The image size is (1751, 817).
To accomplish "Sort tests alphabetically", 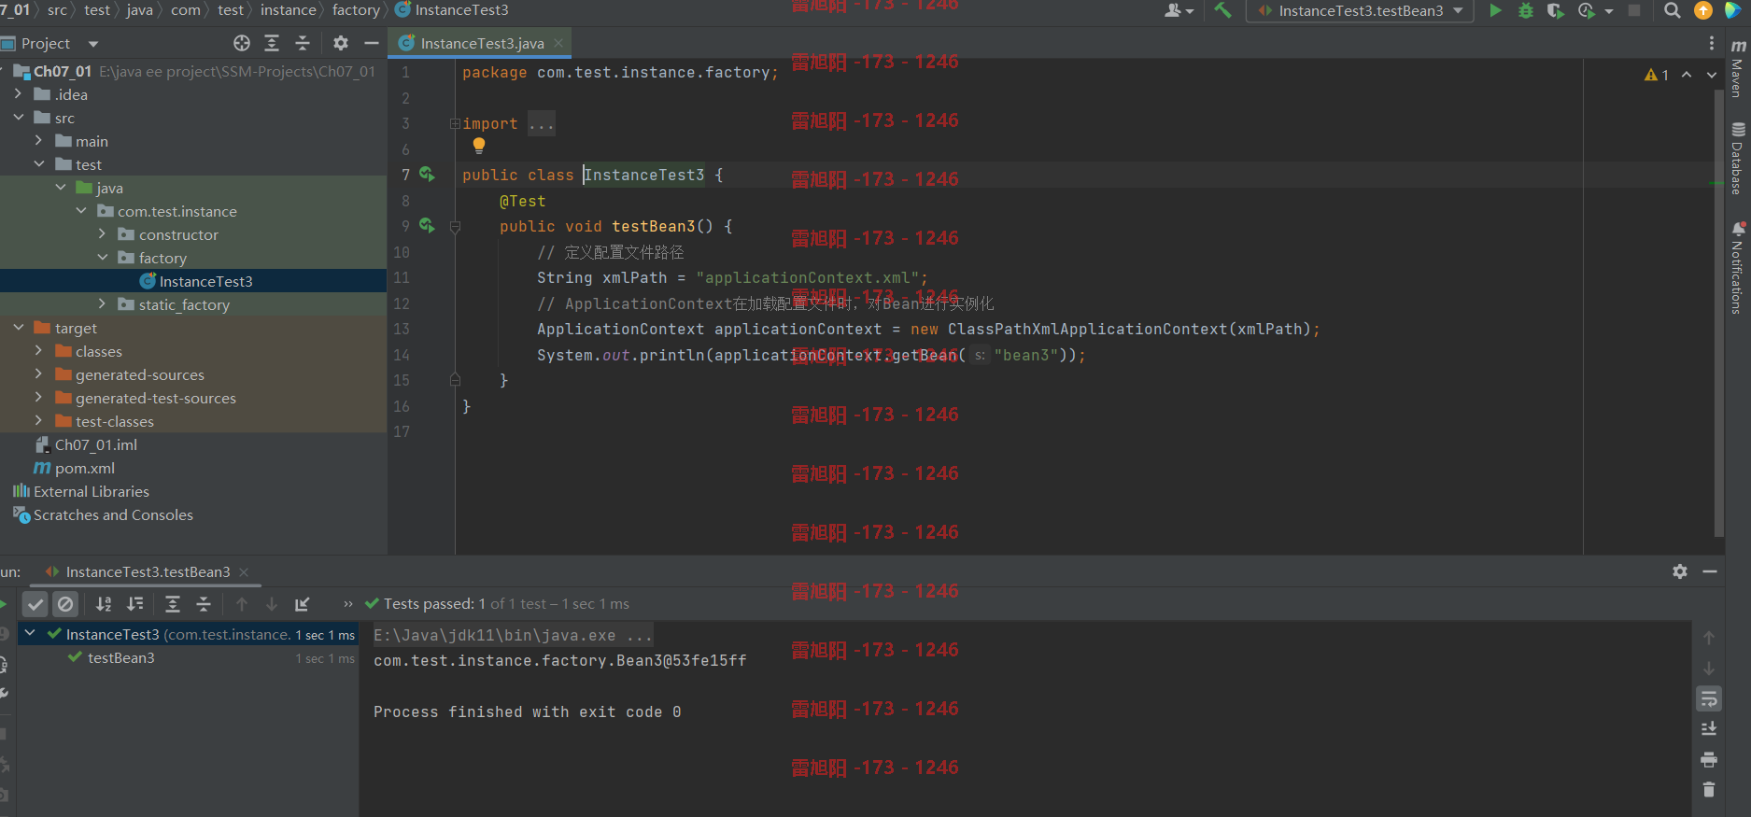I will pyautogui.click(x=104, y=604).
